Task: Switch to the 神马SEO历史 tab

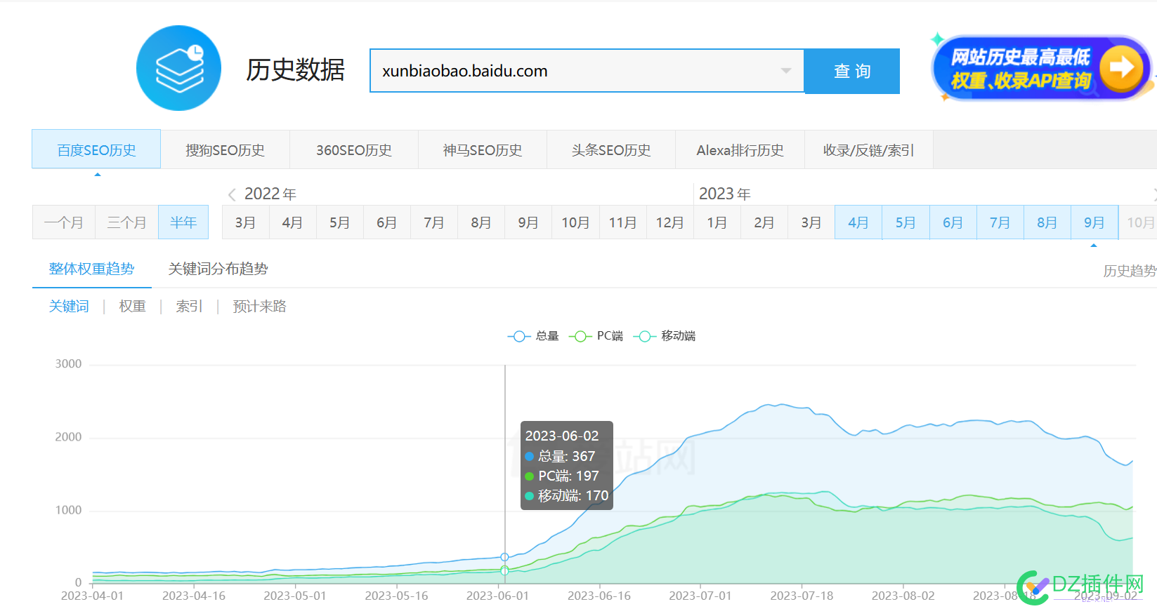Action: (x=483, y=150)
